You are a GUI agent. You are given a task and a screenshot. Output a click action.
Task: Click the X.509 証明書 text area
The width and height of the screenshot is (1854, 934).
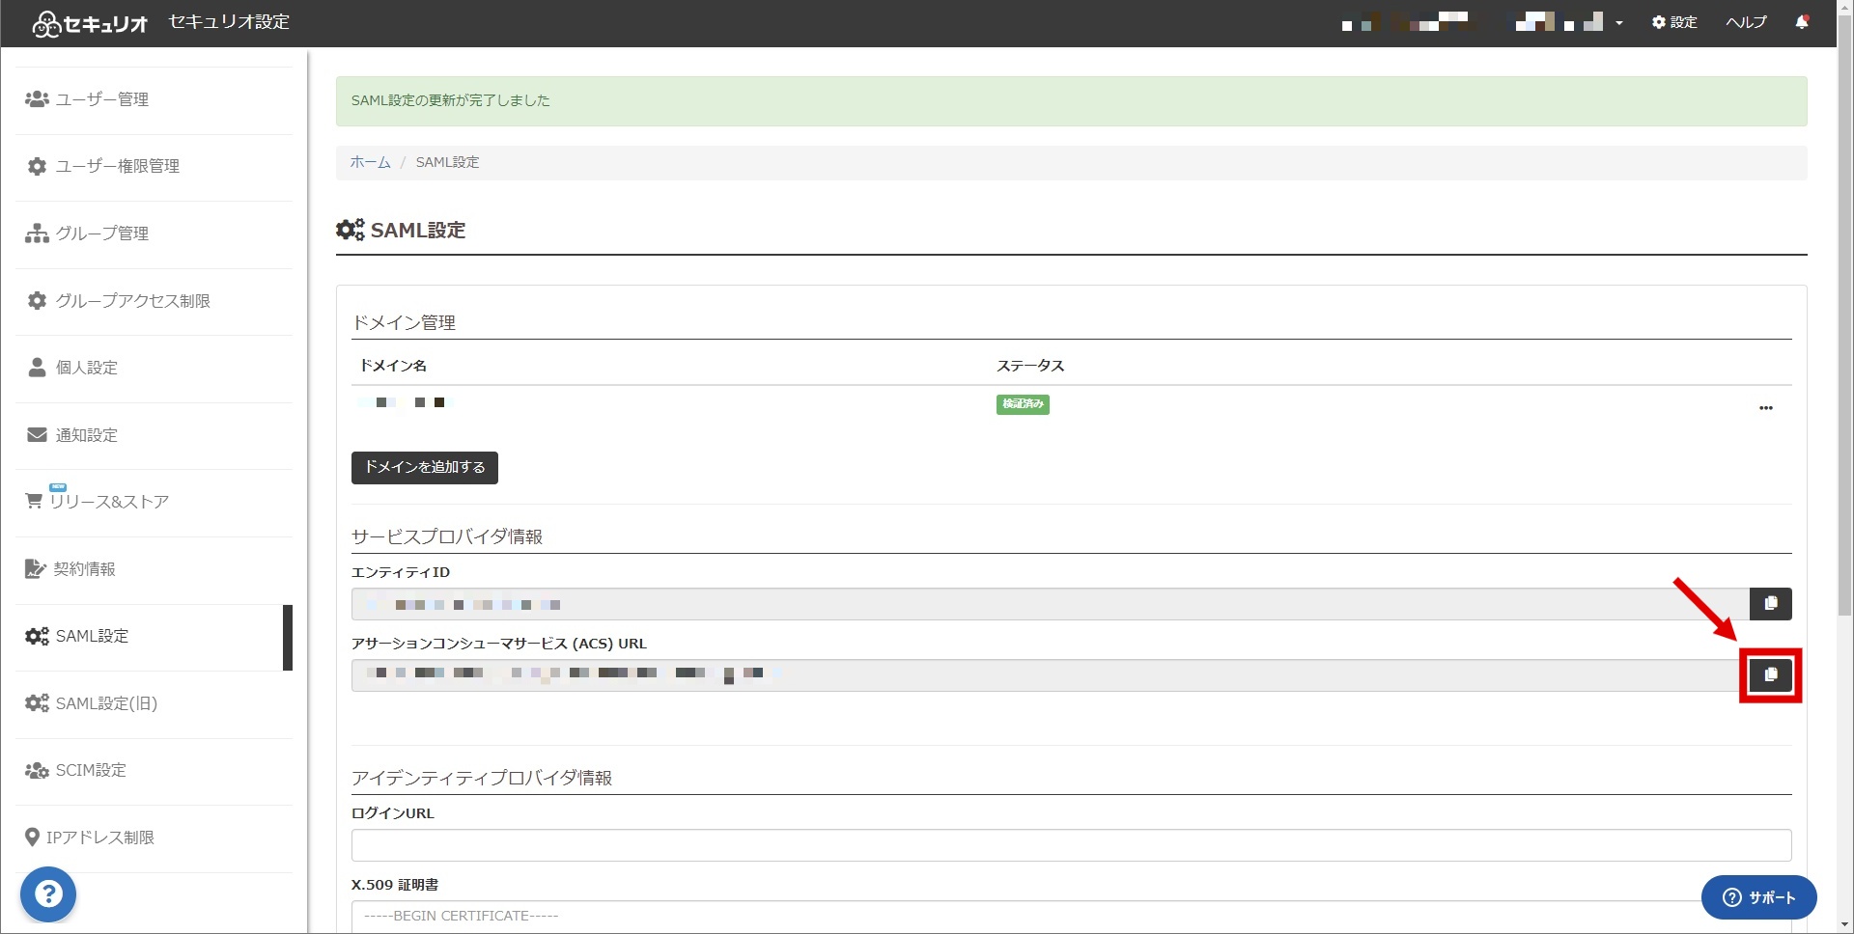coord(1071,917)
